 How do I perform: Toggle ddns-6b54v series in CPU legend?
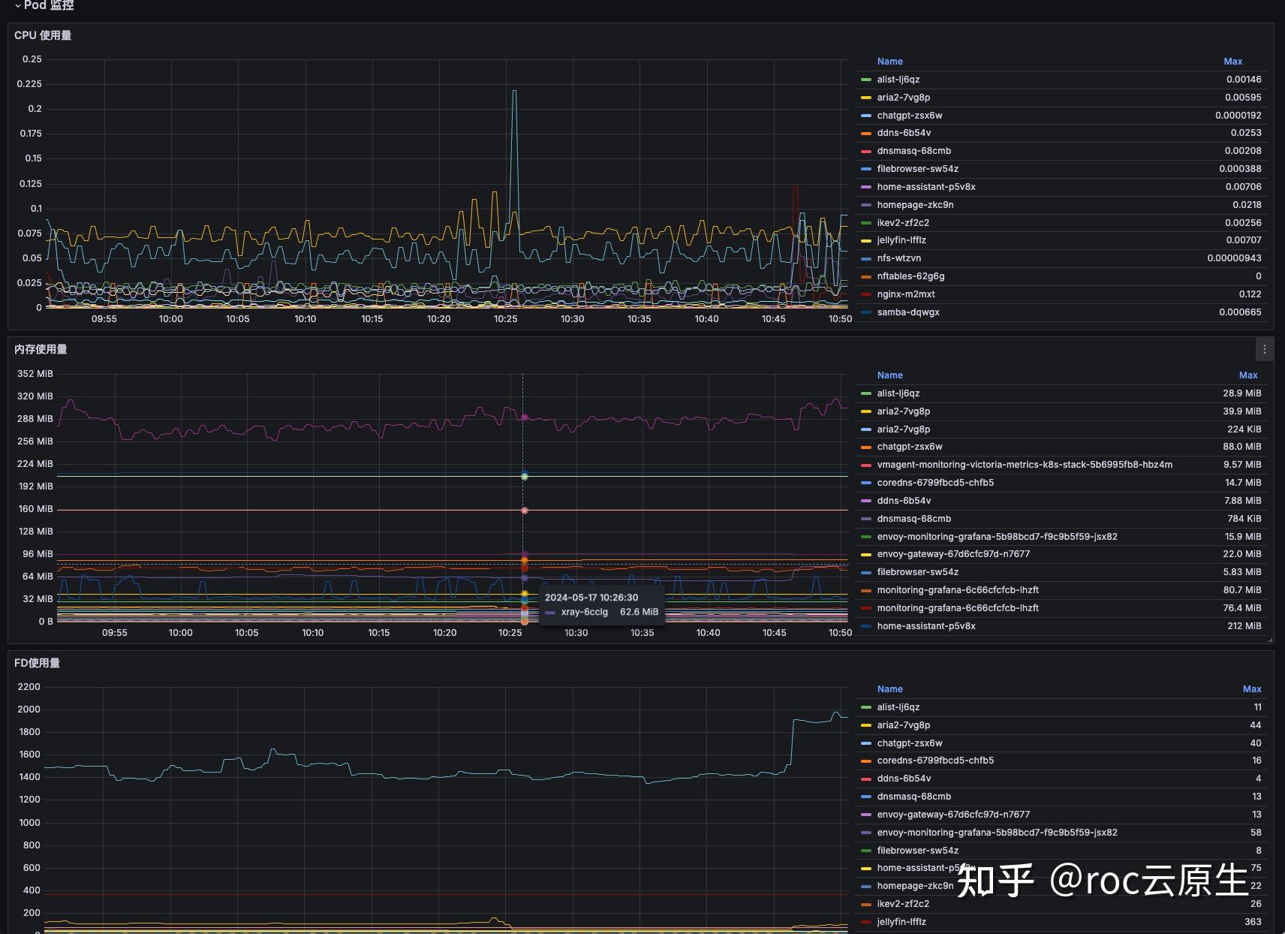click(904, 133)
